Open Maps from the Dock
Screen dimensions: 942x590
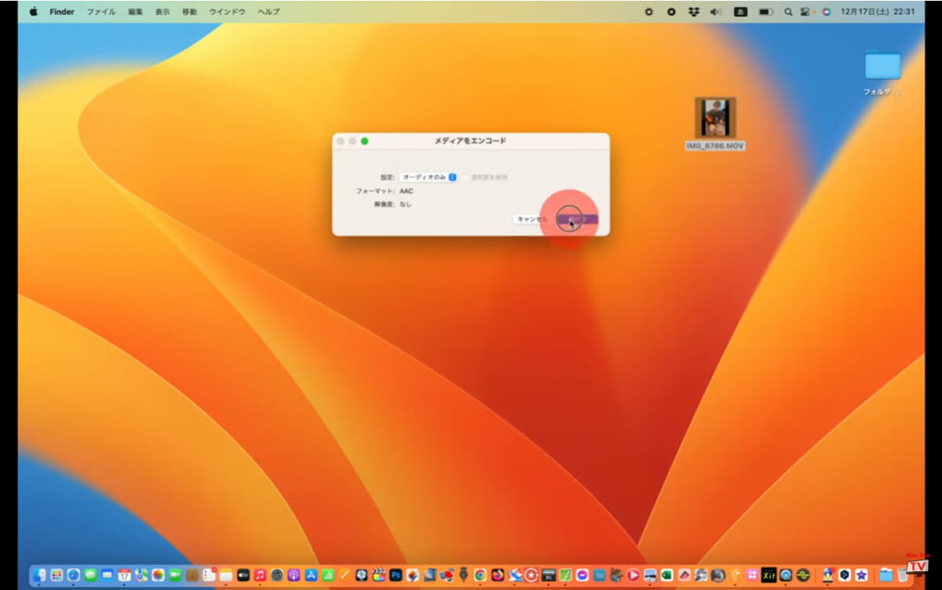coord(141,575)
